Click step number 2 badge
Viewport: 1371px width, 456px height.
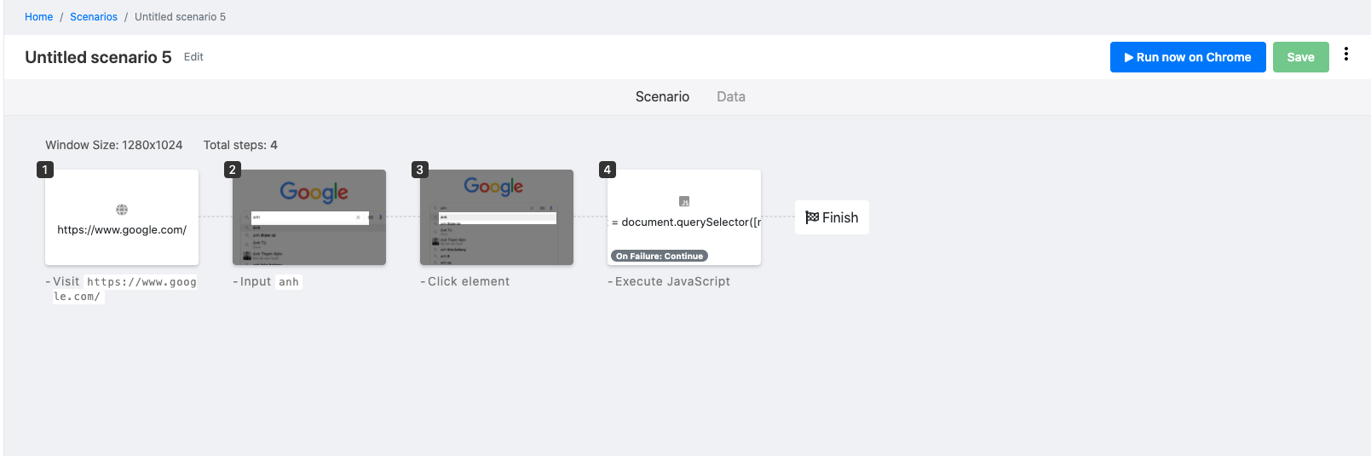tap(232, 170)
